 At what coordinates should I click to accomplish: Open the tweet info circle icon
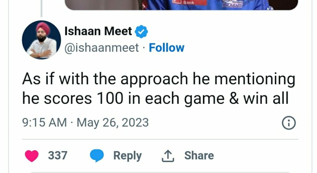click(x=289, y=123)
